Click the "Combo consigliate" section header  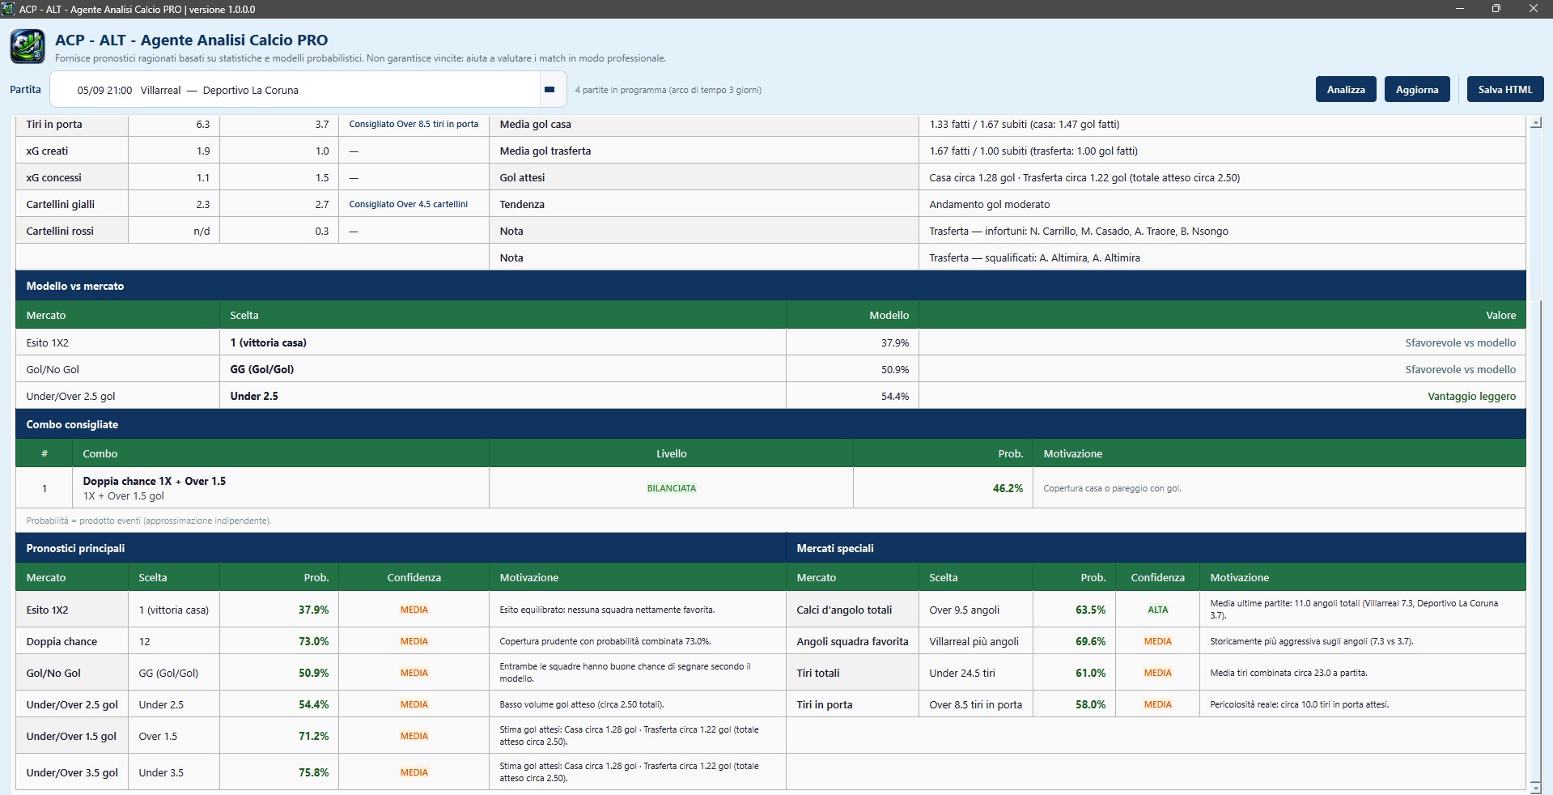click(770, 424)
